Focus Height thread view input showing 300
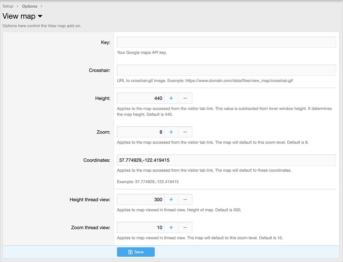 tap(141, 199)
